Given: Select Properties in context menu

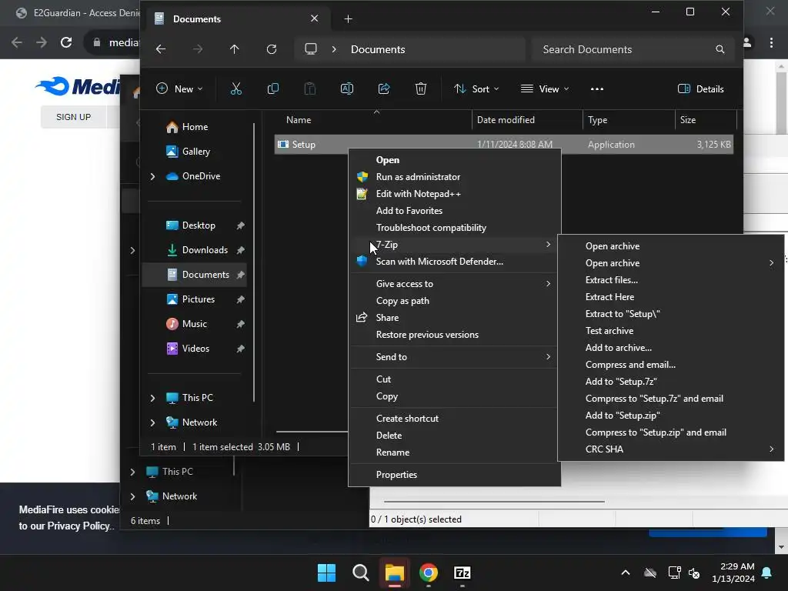Looking at the screenshot, I should click(454, 475).
